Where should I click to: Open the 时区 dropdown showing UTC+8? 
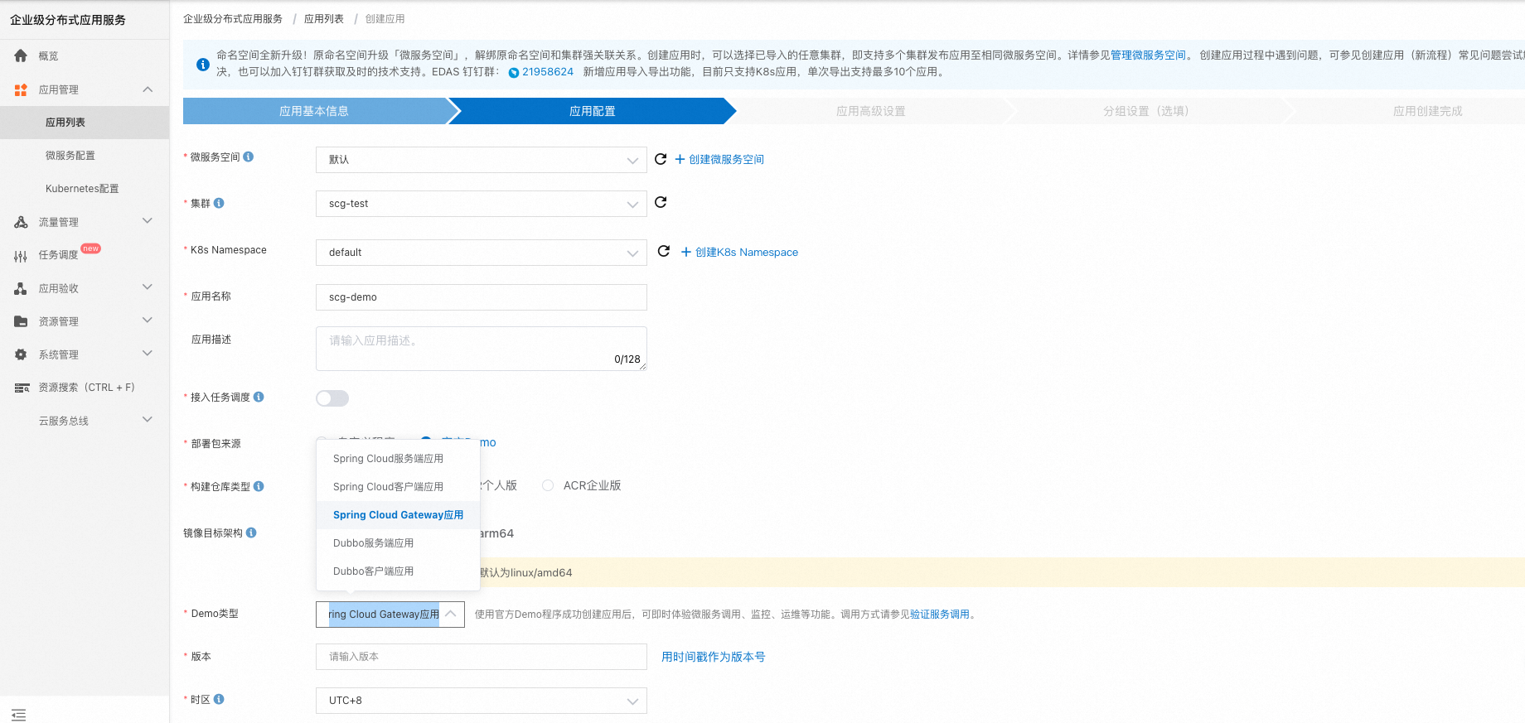point(482,701)
